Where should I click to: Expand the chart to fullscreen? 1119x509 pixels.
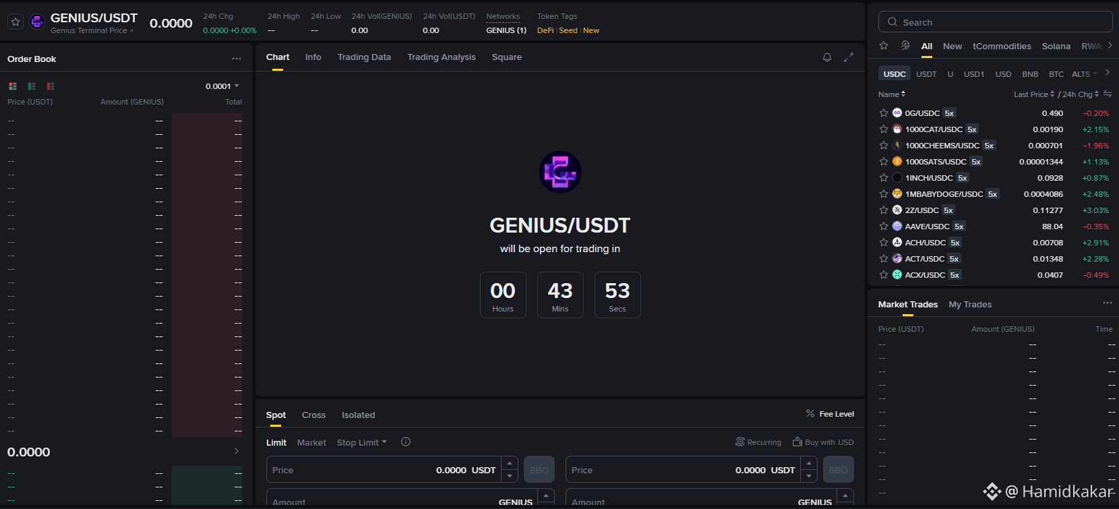[x=849, y=57]
